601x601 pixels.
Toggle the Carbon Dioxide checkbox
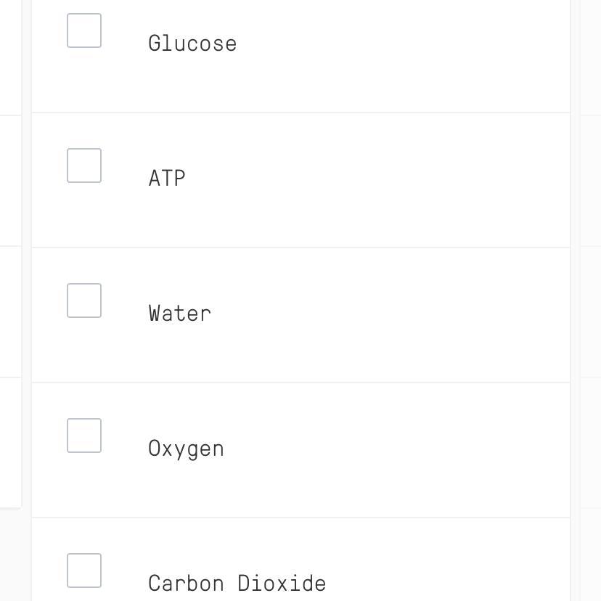click(84, 571)
